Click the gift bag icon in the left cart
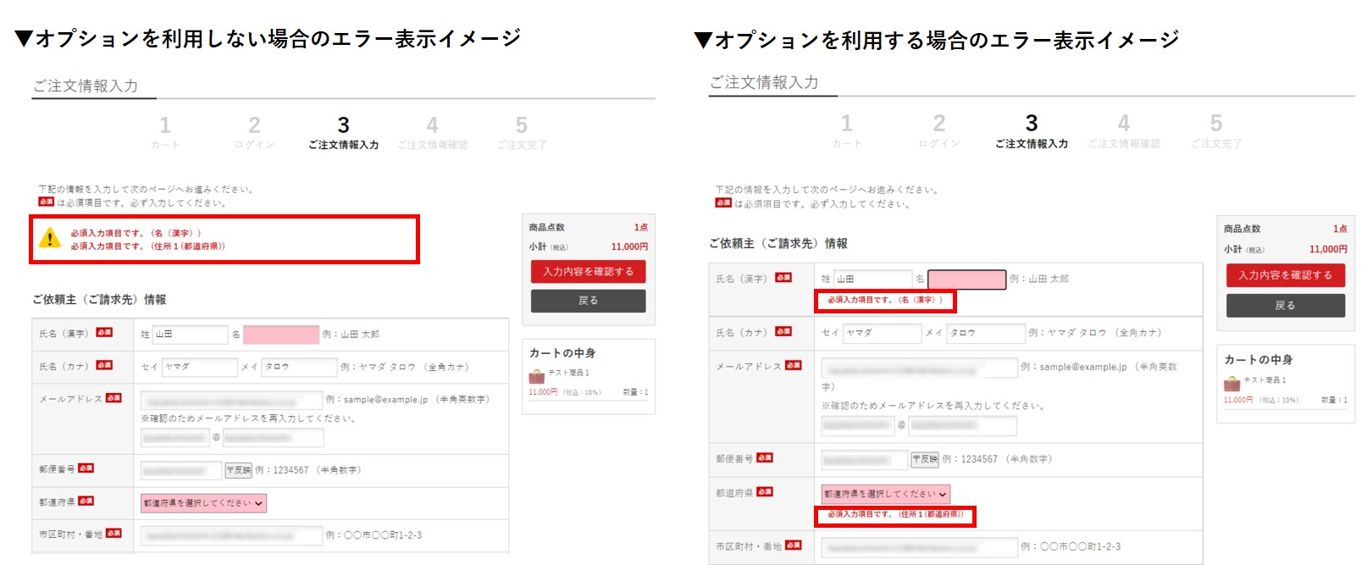 536,376
